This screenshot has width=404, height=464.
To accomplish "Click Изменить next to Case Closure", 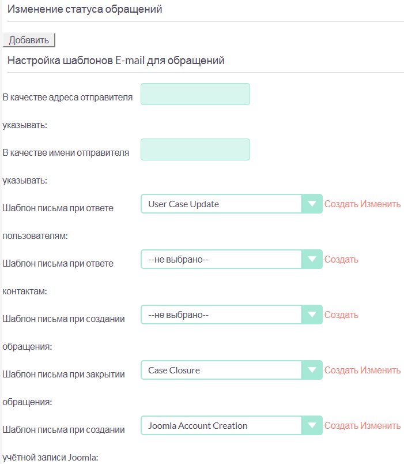I will (x=380, y=371).
